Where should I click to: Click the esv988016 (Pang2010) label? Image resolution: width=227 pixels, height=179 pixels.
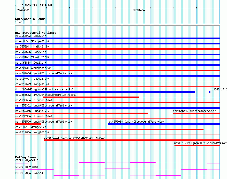pyautogui.click(x=31, y=127)
